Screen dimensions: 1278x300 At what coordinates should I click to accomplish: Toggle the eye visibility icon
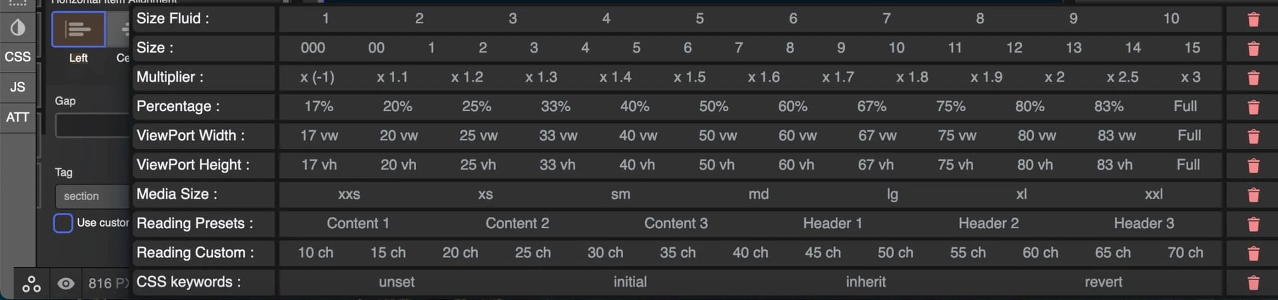65,284
